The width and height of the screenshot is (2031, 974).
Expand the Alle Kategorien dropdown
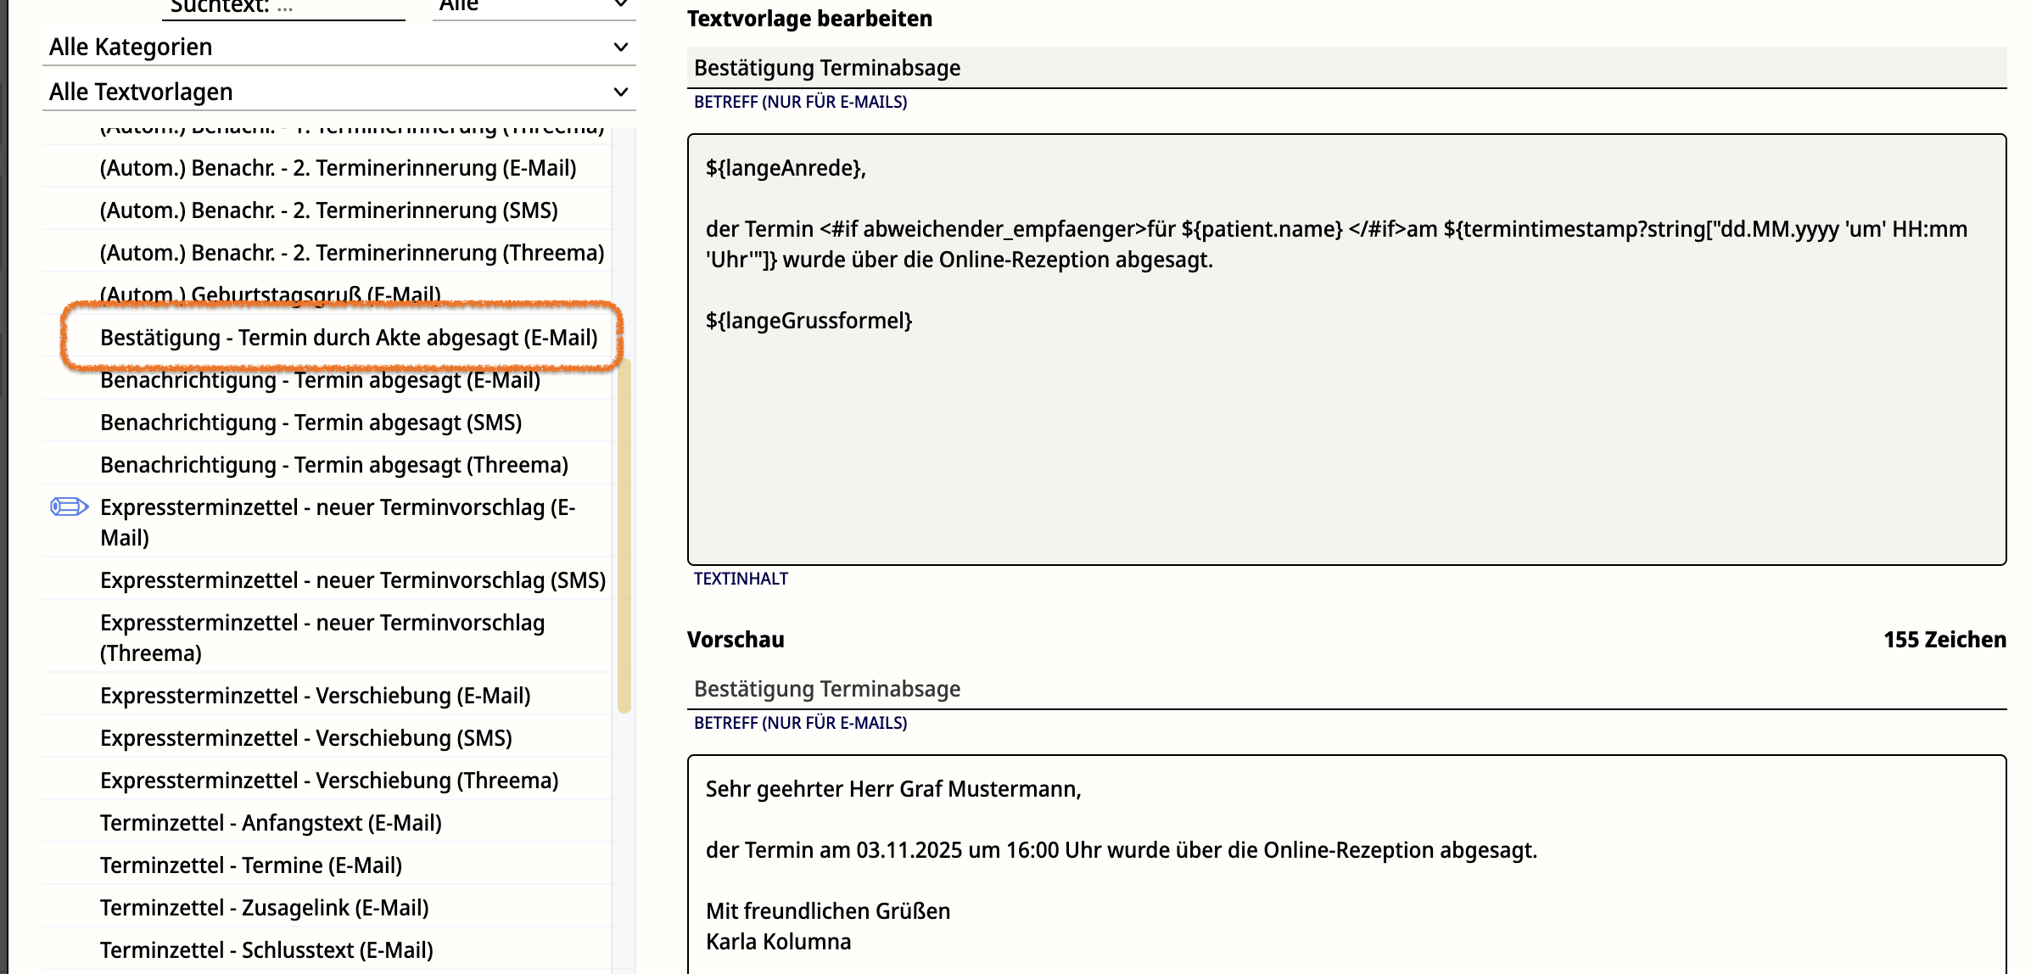pyautogui.click(x=339, y=48)
